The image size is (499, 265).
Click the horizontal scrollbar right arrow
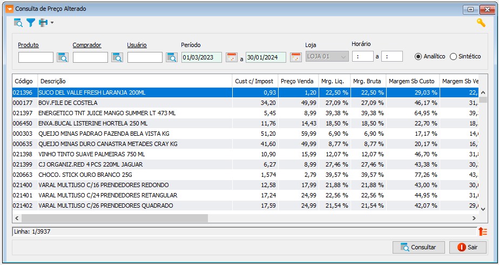click(x=474, y=218)
